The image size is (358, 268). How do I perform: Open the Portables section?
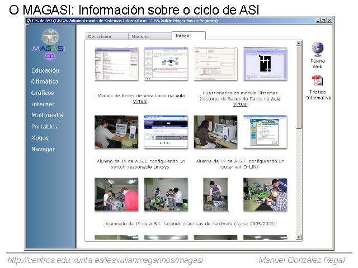(44, 127)
